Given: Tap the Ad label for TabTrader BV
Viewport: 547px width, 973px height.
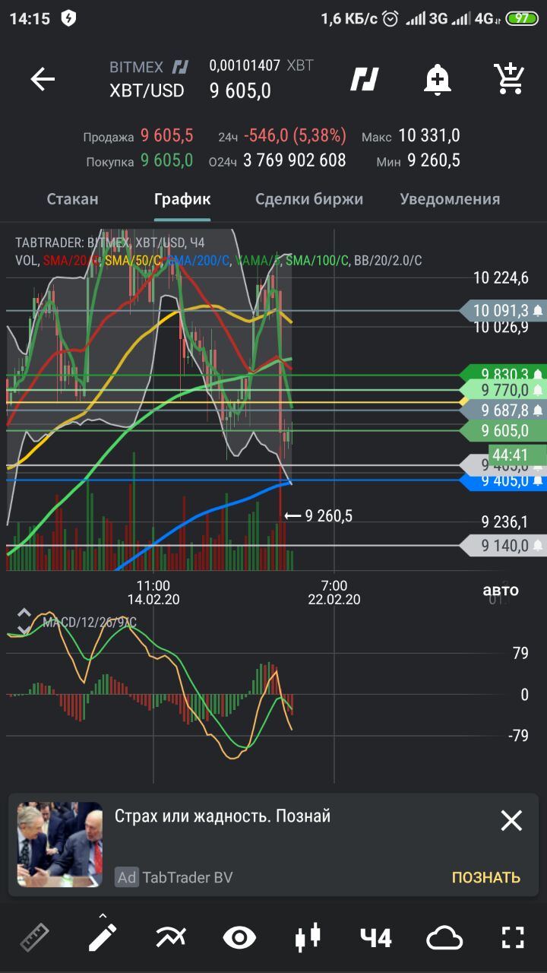Looking at the screenshot, I should point(127,877).
